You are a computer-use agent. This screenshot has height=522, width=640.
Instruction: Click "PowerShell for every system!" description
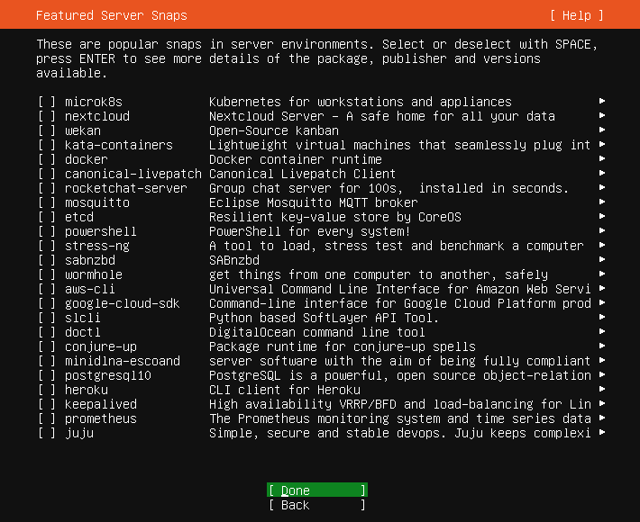(310, 231)
